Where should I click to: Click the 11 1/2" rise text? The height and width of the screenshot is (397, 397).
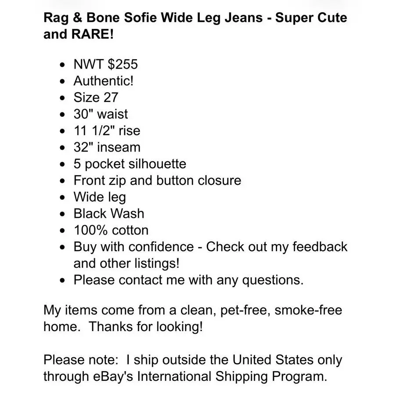(x=107, y=130)
